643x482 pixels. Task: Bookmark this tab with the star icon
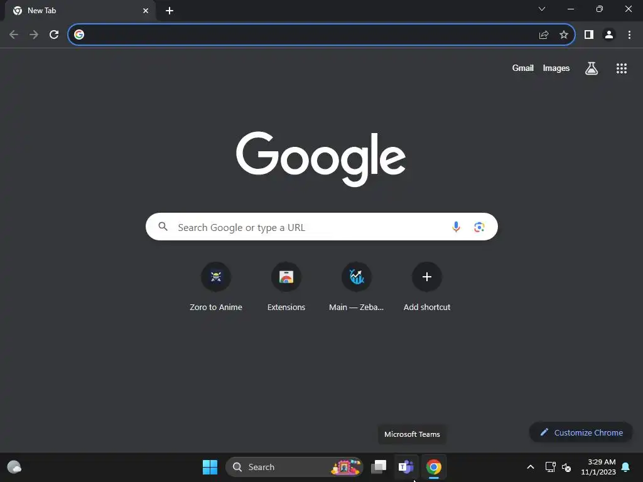coord(564,35)
